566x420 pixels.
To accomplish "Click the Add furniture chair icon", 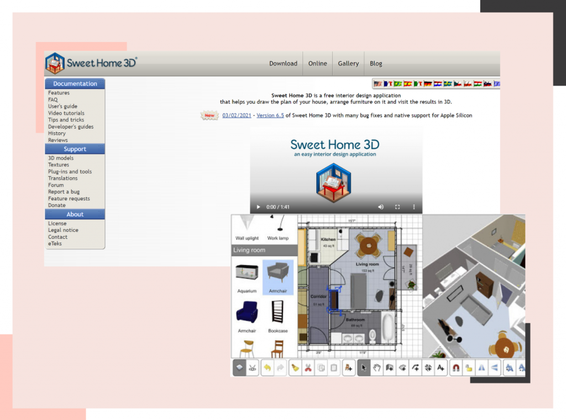I will tap(348, 368).
